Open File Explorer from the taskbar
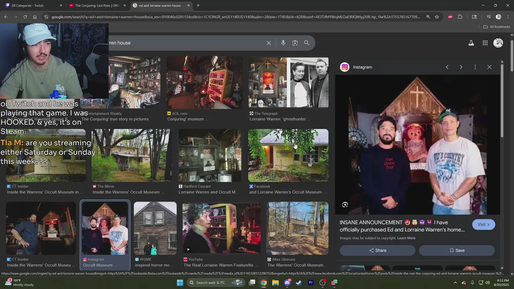Screen dimensions: 514x289 pos(275,283)
